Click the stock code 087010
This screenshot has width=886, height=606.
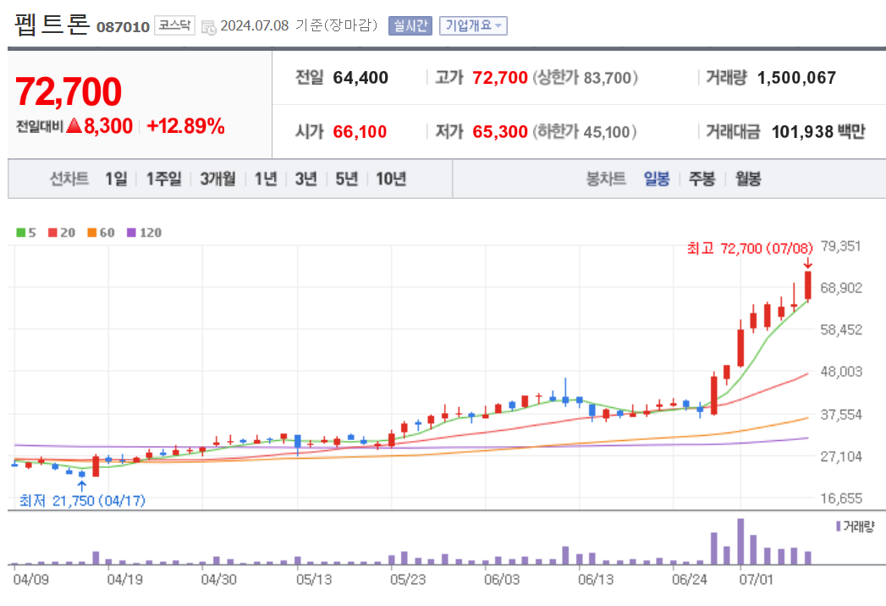coord(123,27)
